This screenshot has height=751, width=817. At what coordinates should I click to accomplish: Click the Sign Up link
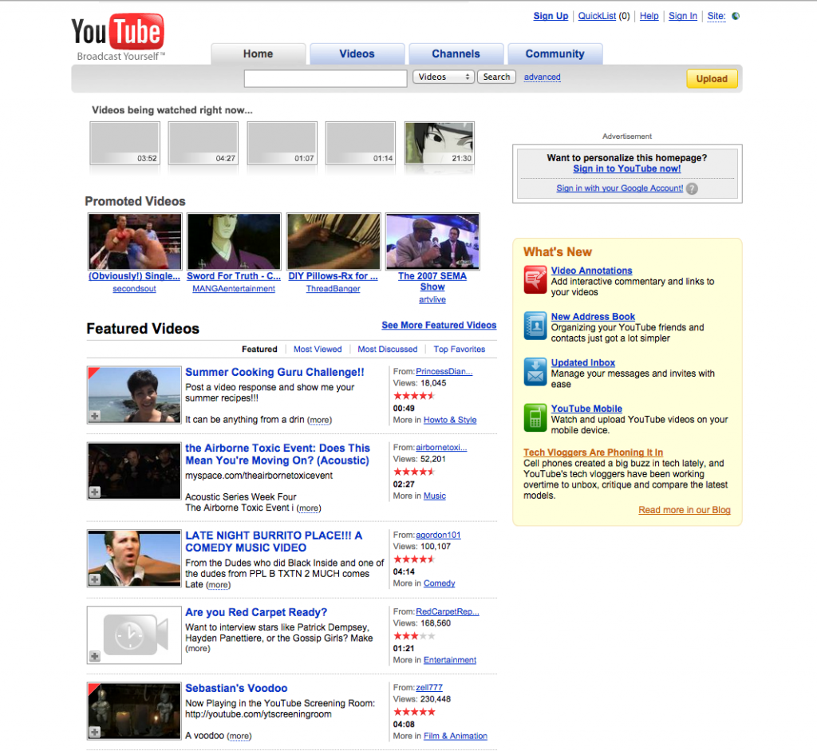(551, 16)
